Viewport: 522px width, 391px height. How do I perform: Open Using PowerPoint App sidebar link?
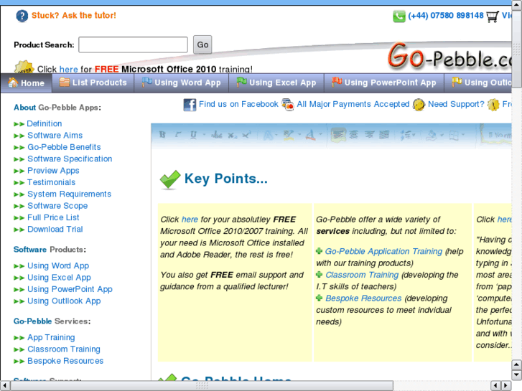pyautogui.click(x=70, y=289)
